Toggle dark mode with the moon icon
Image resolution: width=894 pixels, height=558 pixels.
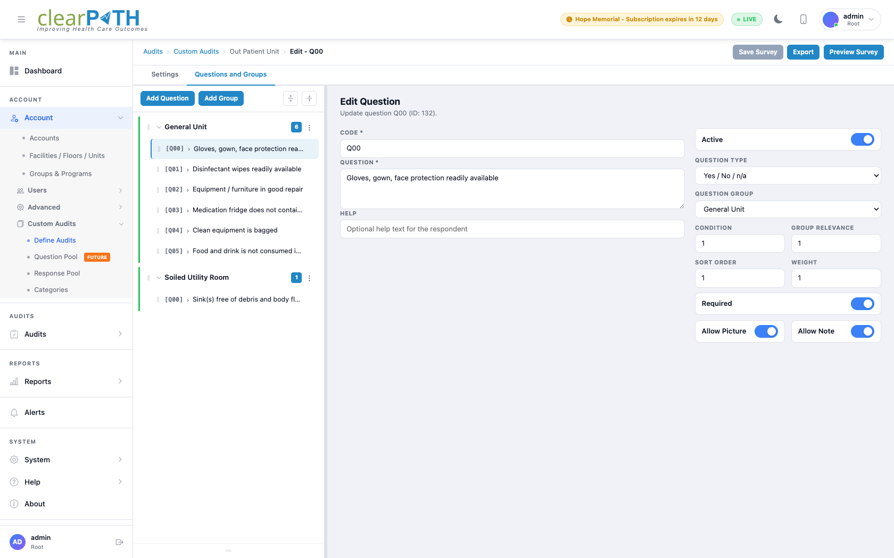(x=778, y=19)
